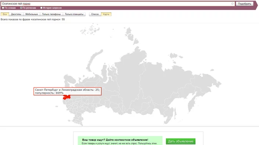259x145 pixels.
Task: Click the Ваш товар ищут ad headline
Action: click(x=115, y=140)
